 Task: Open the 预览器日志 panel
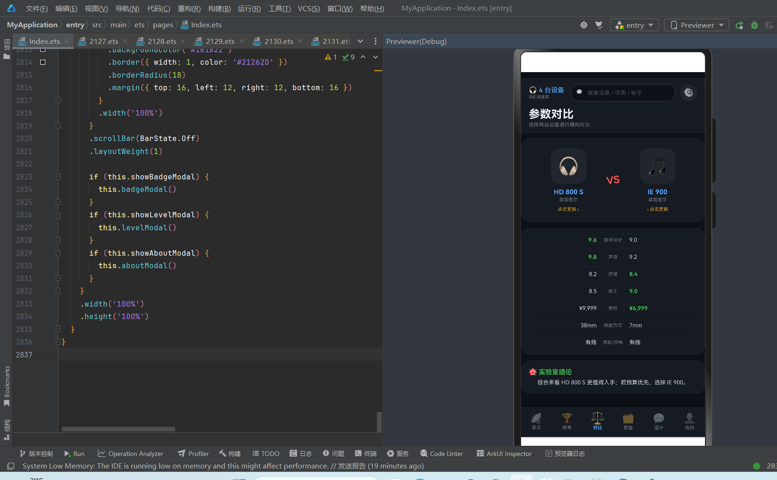pyautogui.click(x=565, y=454)
